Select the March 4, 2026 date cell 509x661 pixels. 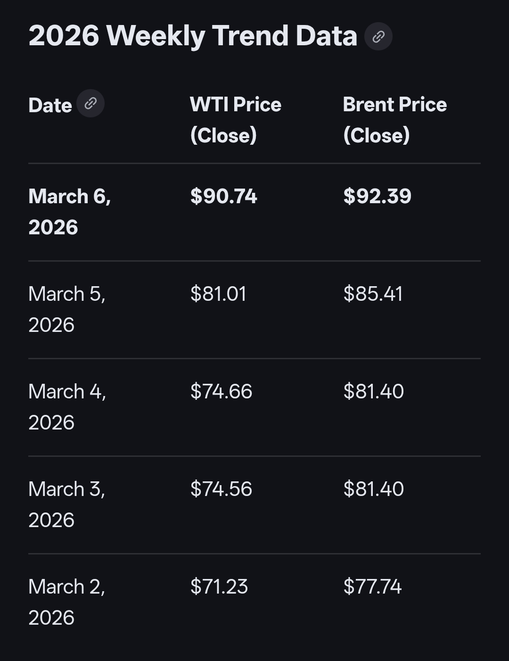pyautogui.click(x=67, y=407)
